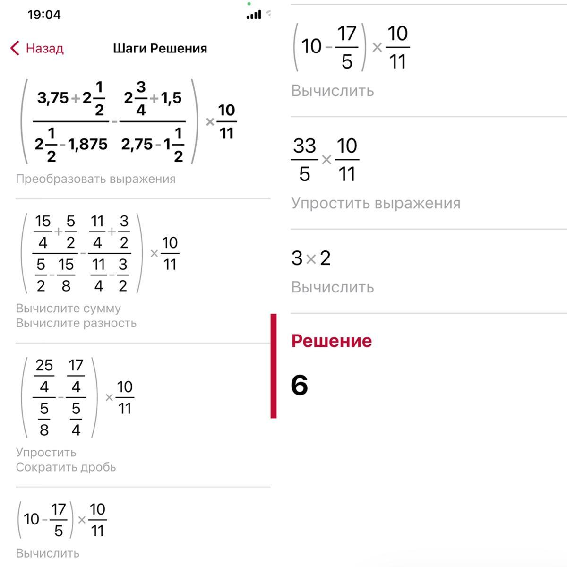The width and height of the screenshot is (567, 567).
Task: Select the original expression with decimals
Action: pyautogui.click(x=128, y=122)
